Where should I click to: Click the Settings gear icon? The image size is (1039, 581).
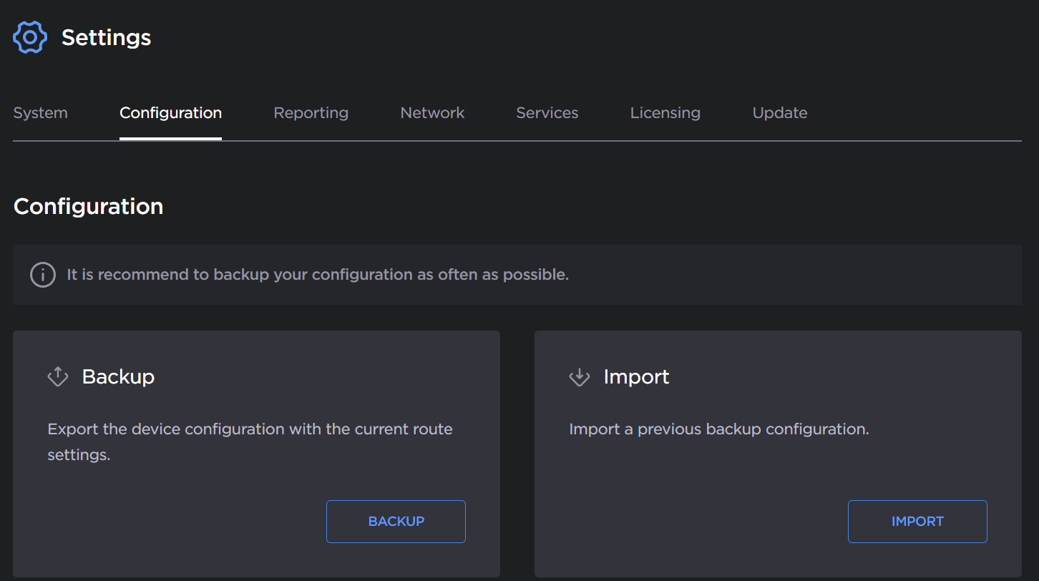[x=29, y=36]
